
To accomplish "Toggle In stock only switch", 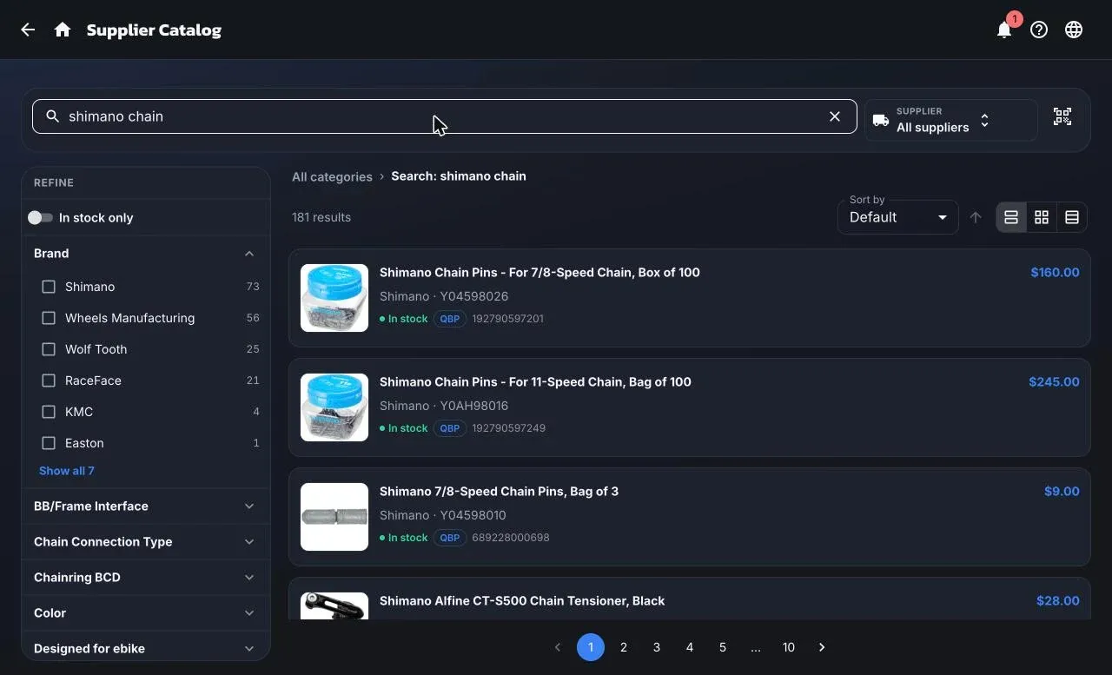I will click(x=40, y=217).
